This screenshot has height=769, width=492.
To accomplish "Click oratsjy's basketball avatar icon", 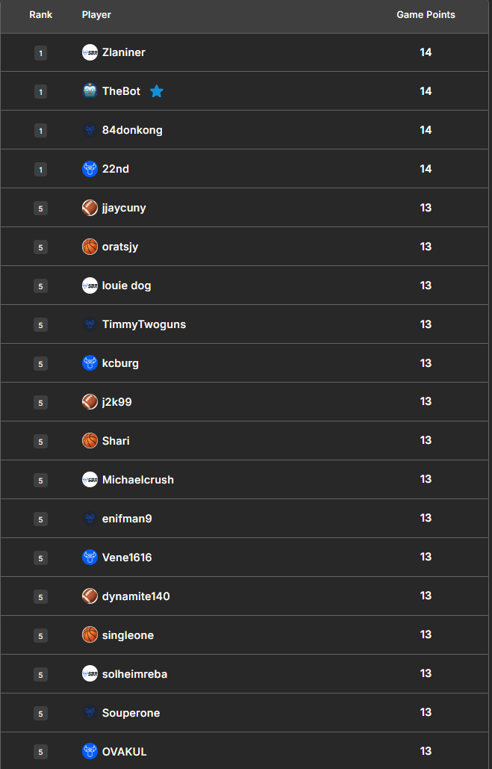I will (90, 247).
